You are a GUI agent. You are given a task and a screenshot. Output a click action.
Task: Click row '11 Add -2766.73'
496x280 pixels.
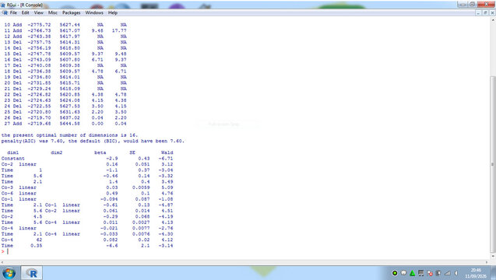click(65, 30)
